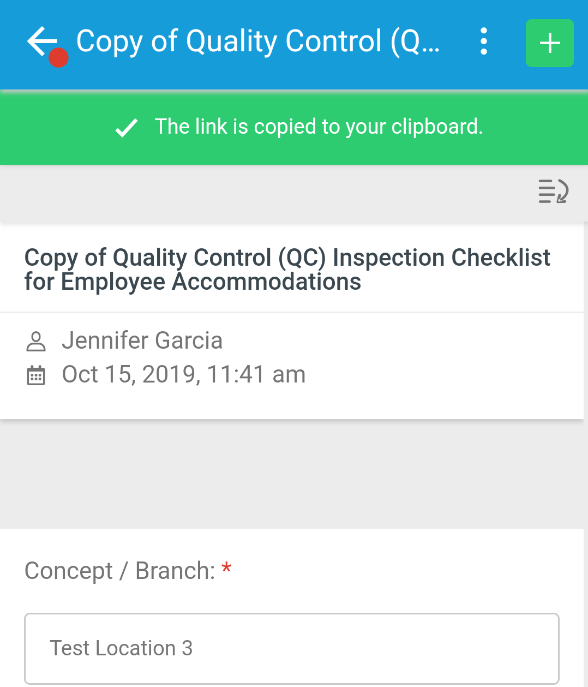The height and width of the screenshot is (687, 588).
Task: Open the three-dot overflow menu
Action: point(484,41)
